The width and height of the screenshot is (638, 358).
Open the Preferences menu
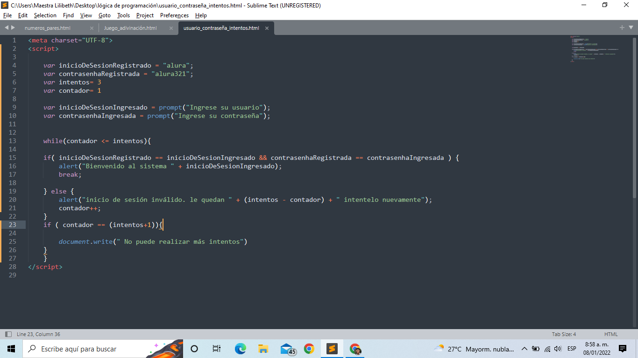(174, 15)
